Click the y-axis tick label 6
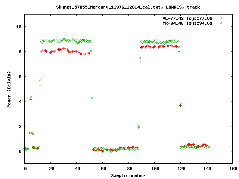 20,77
